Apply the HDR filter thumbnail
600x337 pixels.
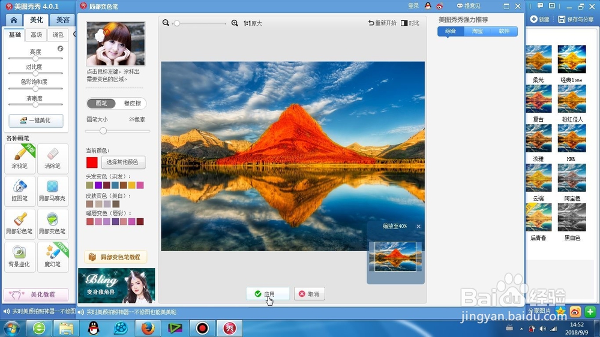point(572,139)
